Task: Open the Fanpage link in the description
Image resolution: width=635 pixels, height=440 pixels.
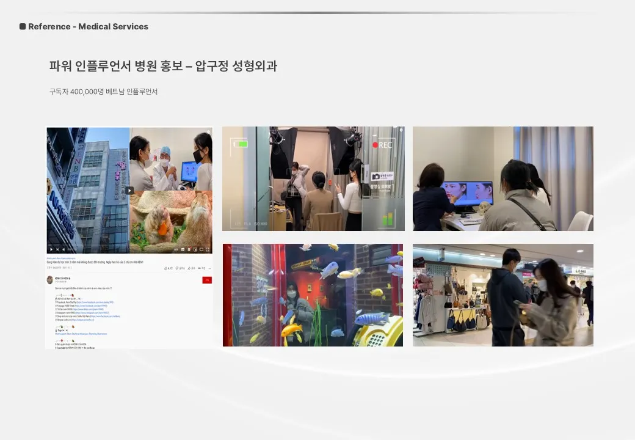Action: pos(91,306)
